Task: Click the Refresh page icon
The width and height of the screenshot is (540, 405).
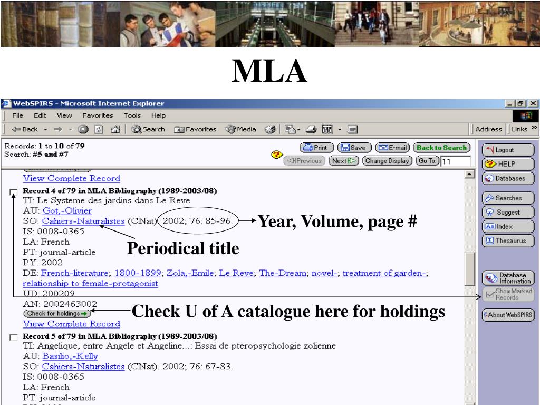Action: (99, 130)
